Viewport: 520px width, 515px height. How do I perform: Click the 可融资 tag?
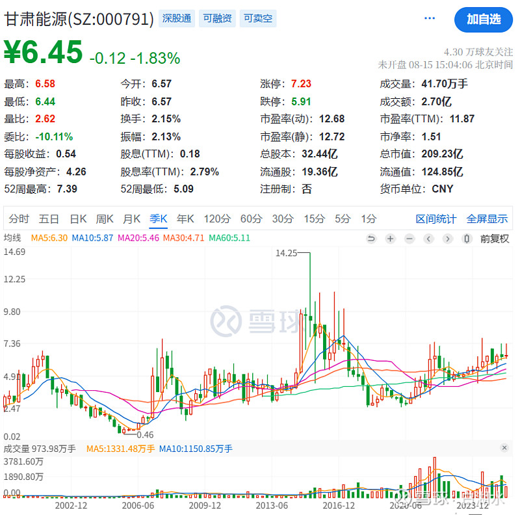click(217, 18)
